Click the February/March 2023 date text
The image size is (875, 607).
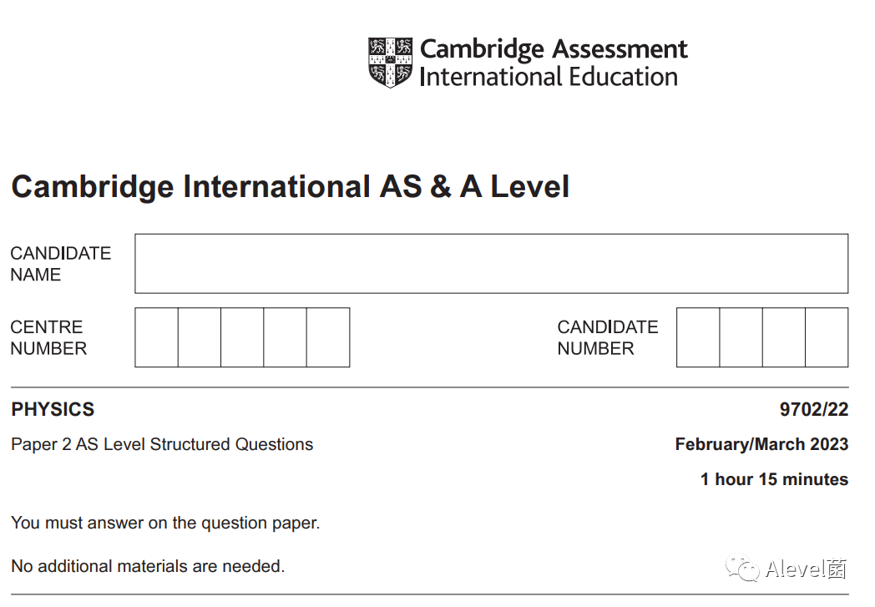click(x=761, y=444)
